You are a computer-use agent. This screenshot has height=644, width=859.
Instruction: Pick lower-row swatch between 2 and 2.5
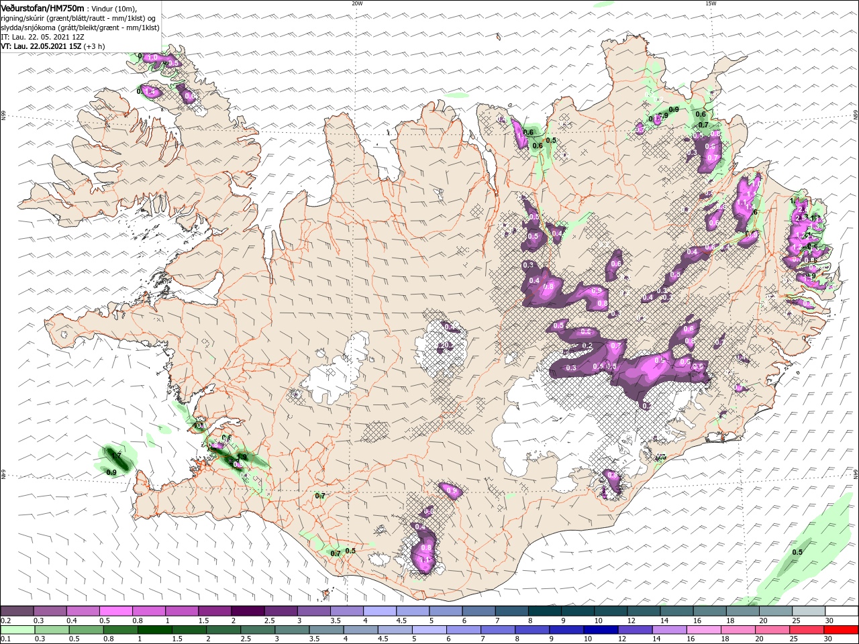tap(223, 630)
